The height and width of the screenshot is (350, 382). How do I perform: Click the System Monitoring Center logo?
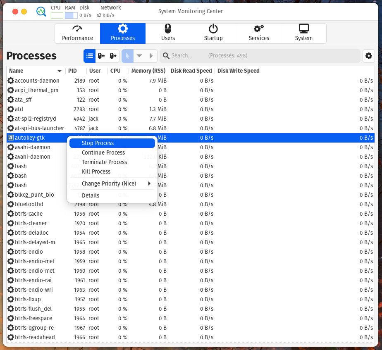coord(41,12)
